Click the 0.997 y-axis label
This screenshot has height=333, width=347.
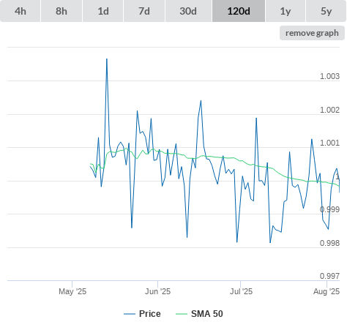[x=329, y=276]
